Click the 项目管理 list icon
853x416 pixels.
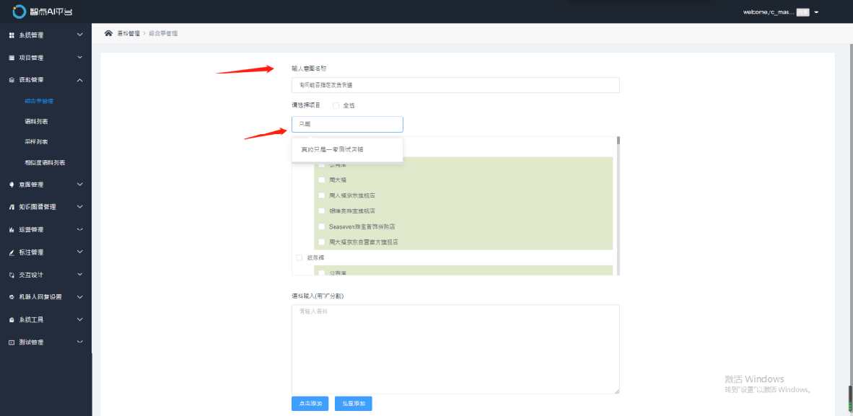point(12,58)
